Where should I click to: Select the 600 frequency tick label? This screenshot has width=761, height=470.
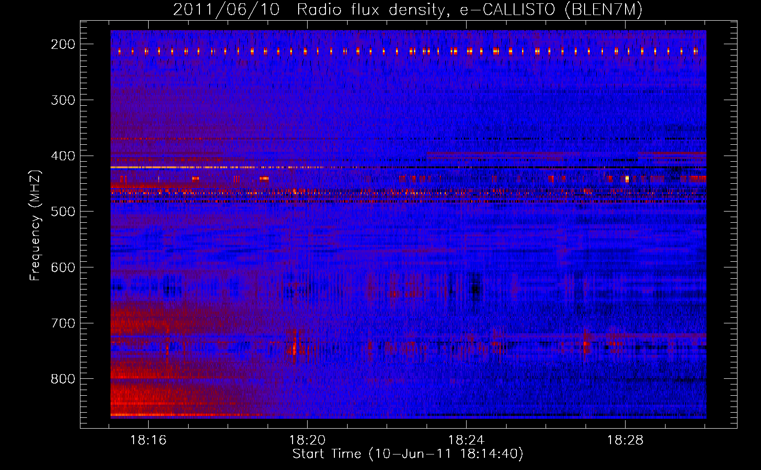(x=63, y=267)
